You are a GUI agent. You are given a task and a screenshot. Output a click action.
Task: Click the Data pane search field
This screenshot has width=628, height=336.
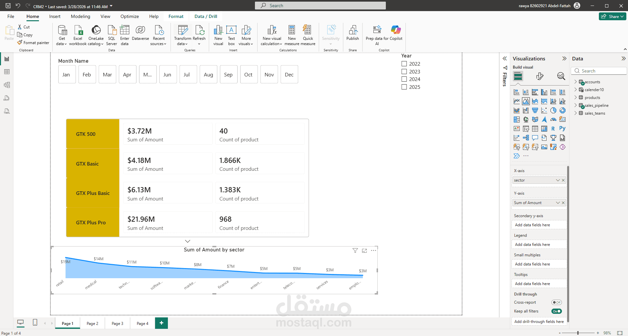pyautogui.click(x=599, y=71)
